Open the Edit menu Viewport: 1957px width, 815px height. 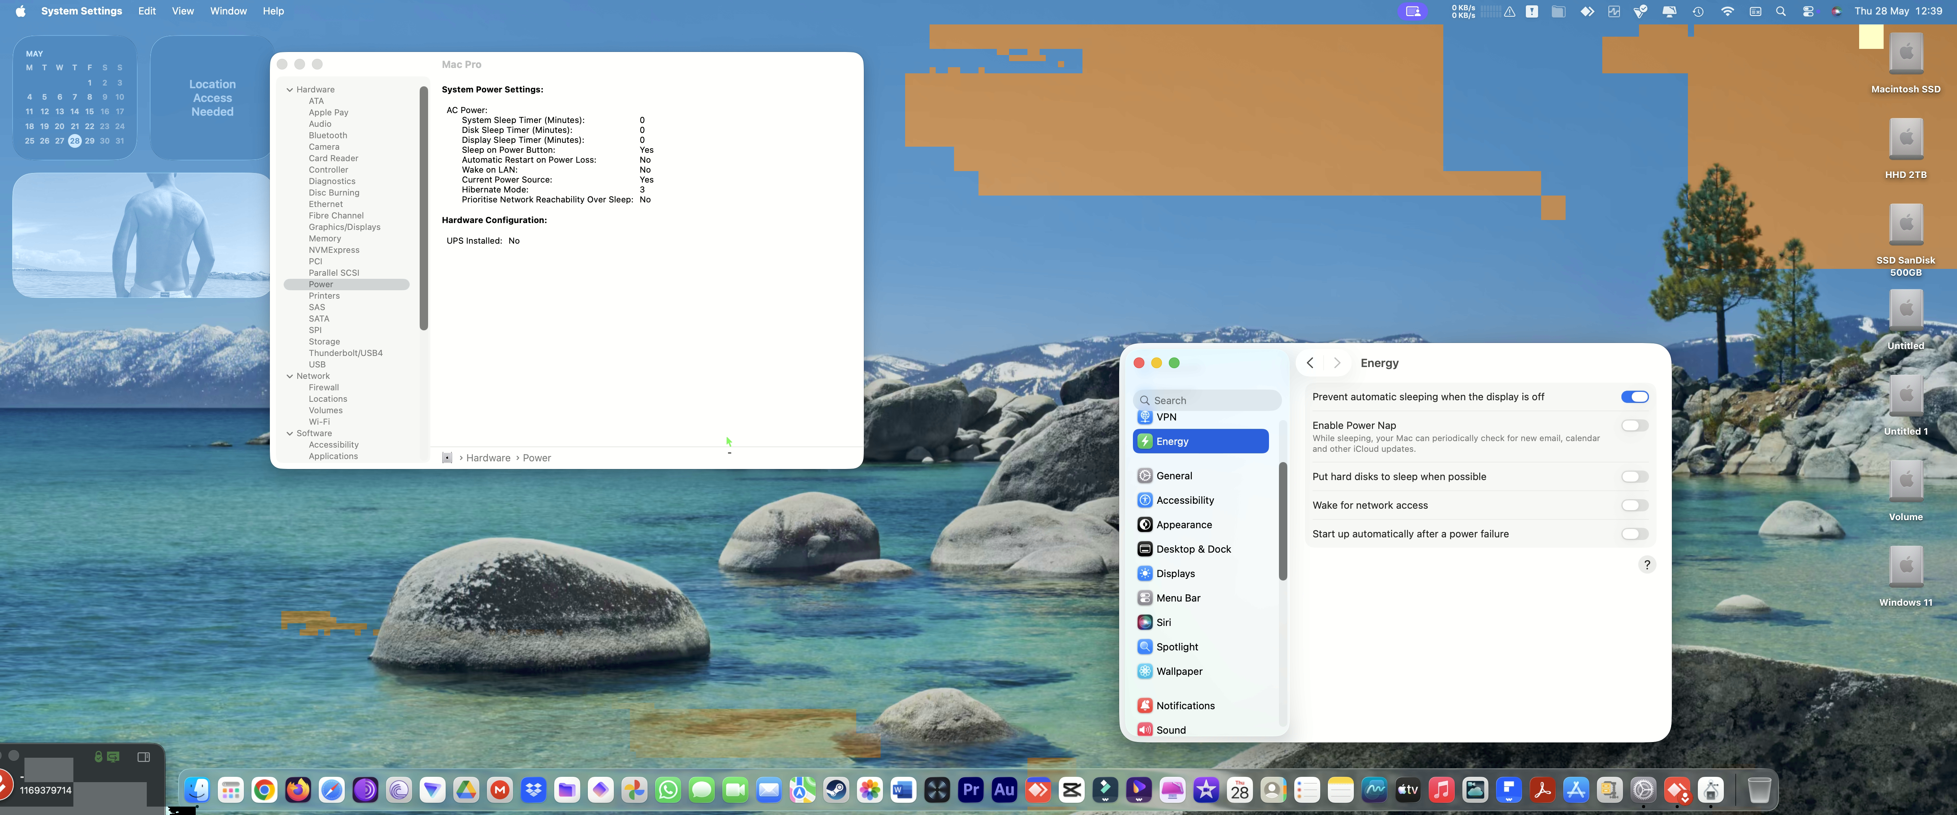point(148,11)
